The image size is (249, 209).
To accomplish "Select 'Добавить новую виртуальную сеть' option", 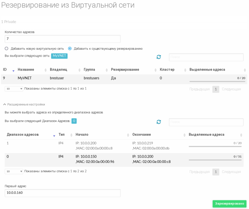I will (x=7, y=48).
